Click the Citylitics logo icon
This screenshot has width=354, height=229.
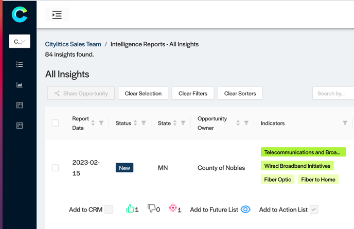[20, 14]
